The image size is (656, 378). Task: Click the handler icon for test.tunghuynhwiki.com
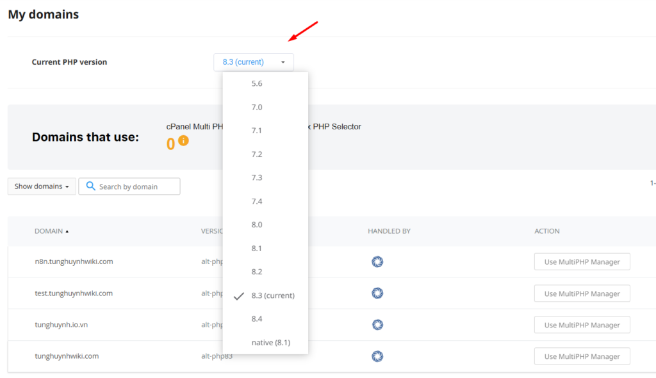click(x=377, y=293)
